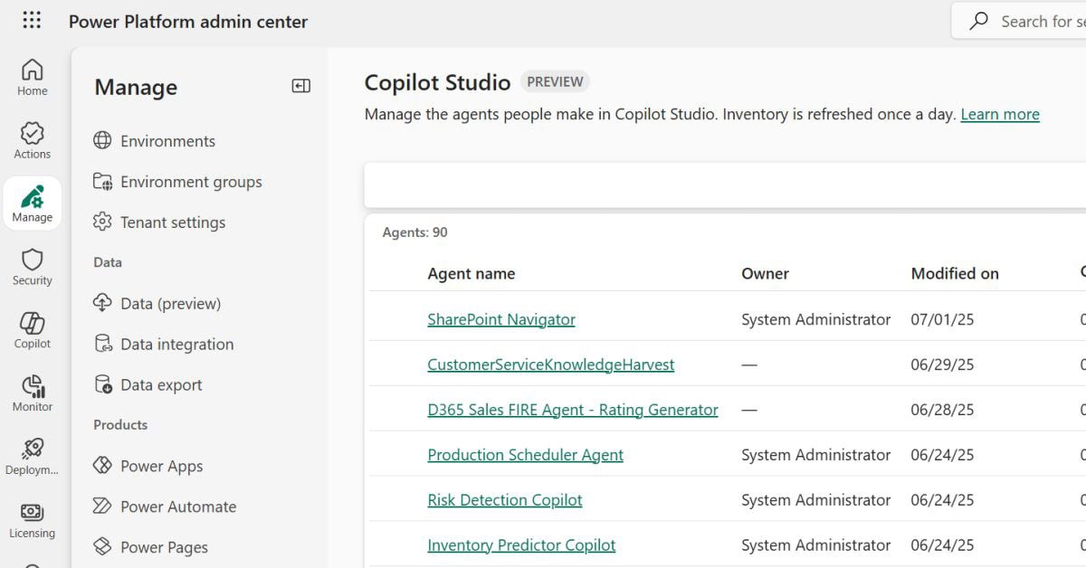The image size is (1086, 568).
Task: Click Risk Detection Copilot's owner cell
Action: pos(816,500)
